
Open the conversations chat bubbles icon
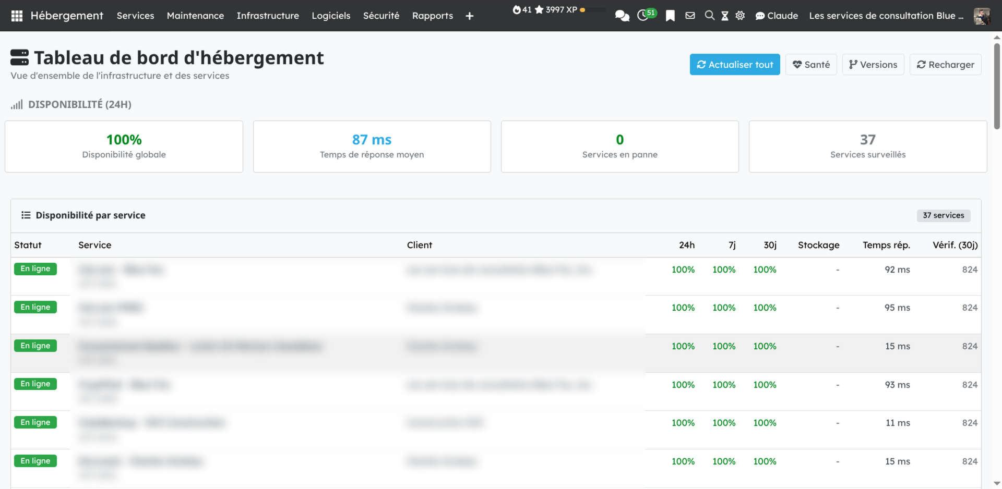pos(622,16)
